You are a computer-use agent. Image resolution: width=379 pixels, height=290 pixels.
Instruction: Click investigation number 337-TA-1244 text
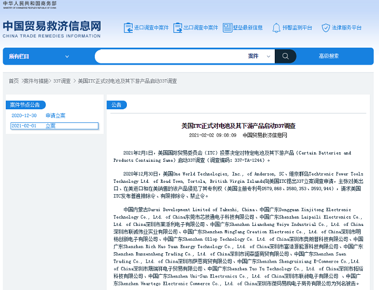click(x=249, y=160)
